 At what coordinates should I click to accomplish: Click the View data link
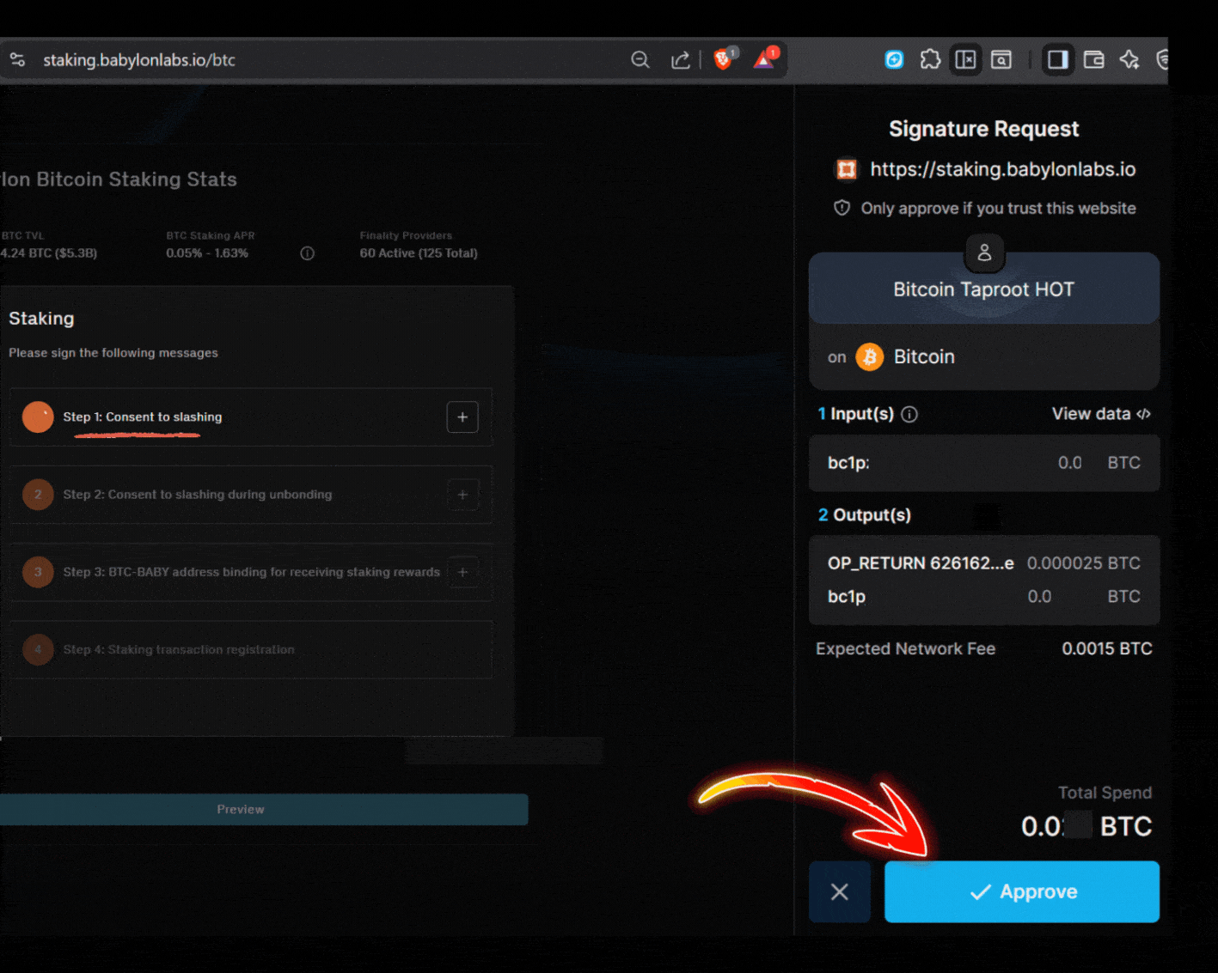click(1101, 414)
